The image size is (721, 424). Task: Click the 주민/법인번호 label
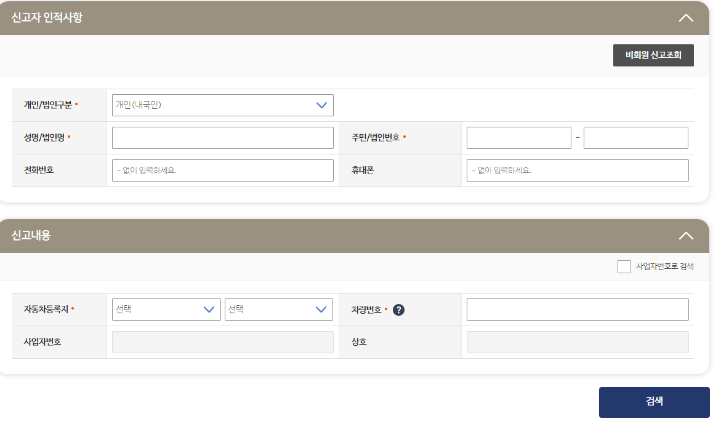point(375,138)
